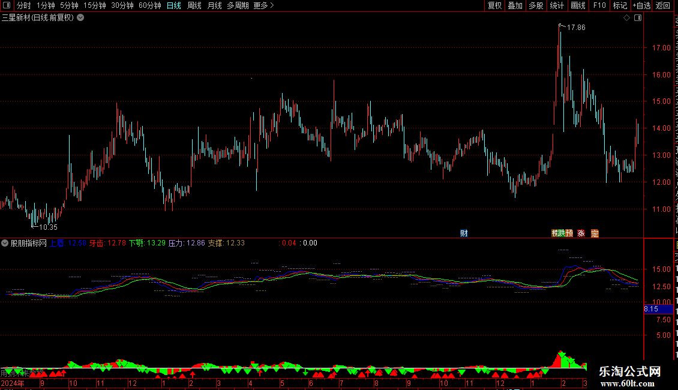This screenshot has width=678, height=390.
Task: Click the 榜 ranking marker
Action: coord(555,233)
